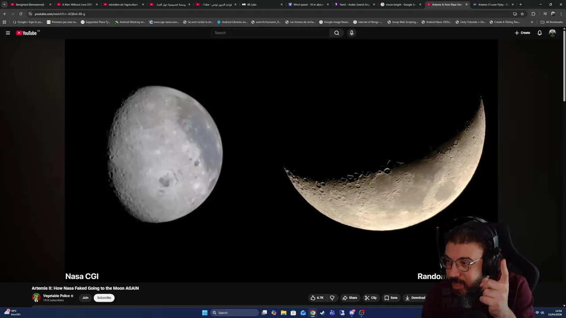This screenshot has height=318, width=566.
Task: View site information icon in address bar
Action: (30, 14)
